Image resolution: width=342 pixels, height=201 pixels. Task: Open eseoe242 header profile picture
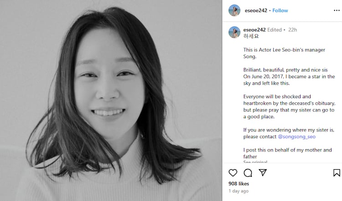(x=234, y=10)
